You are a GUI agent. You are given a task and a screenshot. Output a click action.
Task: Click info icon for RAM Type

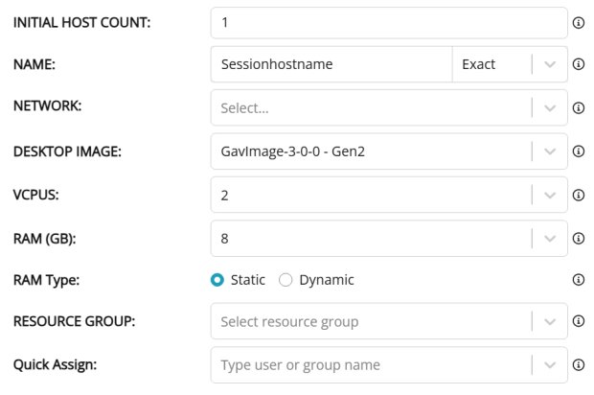click(x=578, y=280)
